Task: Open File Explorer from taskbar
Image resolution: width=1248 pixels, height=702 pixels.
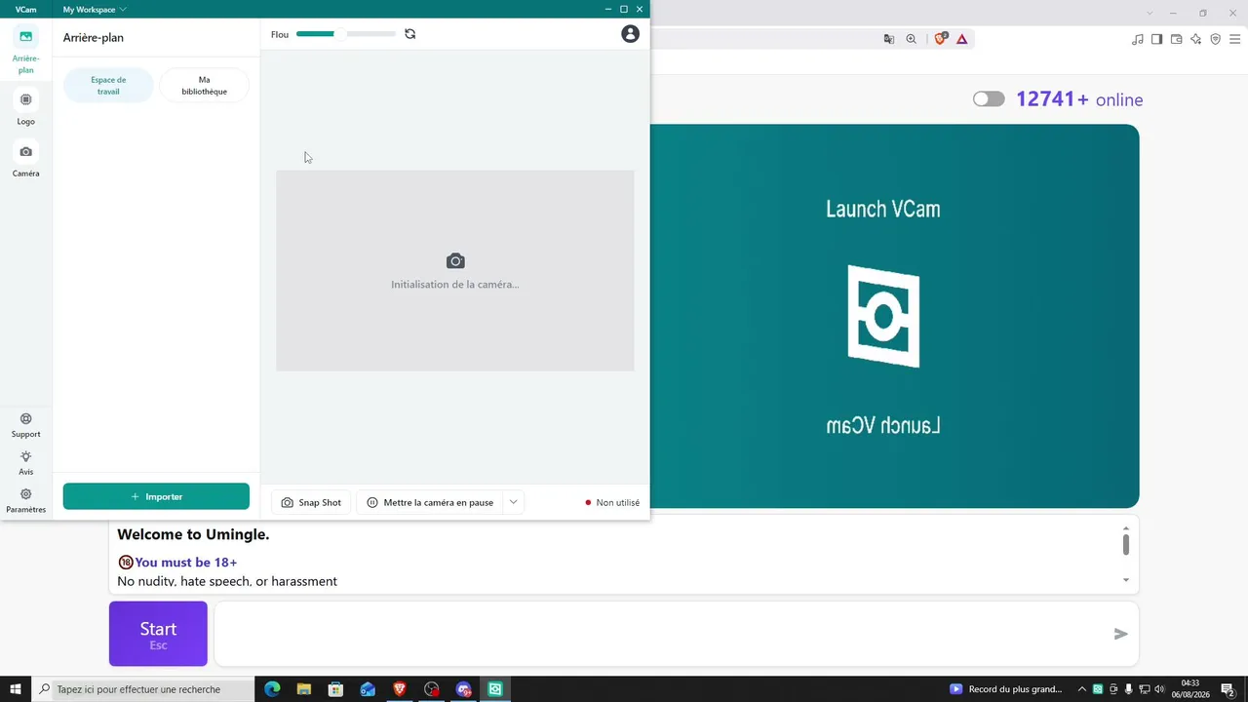Action: 304,689
